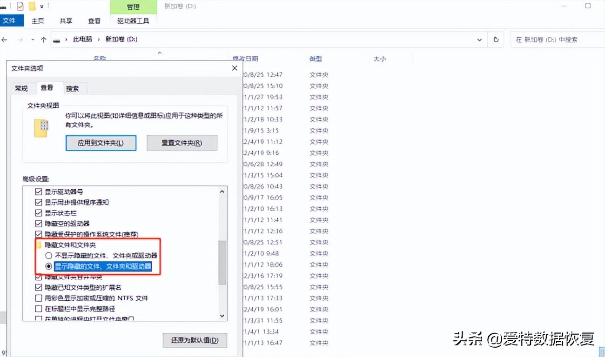
Task: Enable 用彩色显示加密或压缩的 NTFS 文件
Action: point(39,298)
